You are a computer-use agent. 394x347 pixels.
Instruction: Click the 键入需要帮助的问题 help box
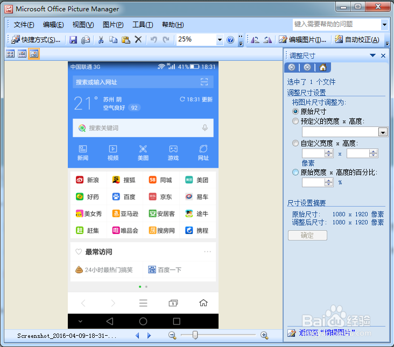click(x=337, y=25)
